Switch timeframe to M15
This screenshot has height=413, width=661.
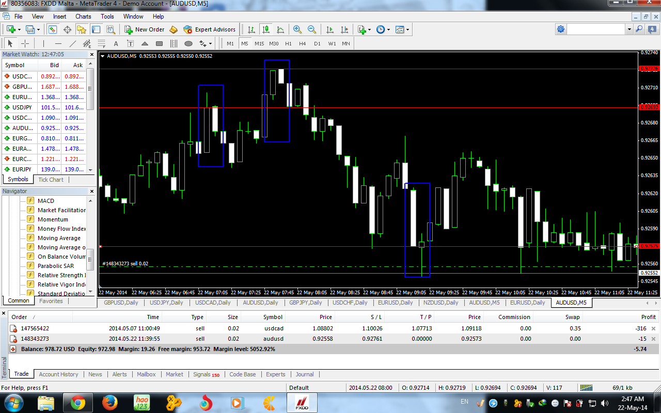[x=259, y=43]
